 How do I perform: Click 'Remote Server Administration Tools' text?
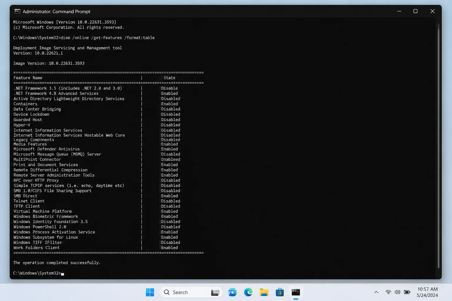[x=54, y=175]
